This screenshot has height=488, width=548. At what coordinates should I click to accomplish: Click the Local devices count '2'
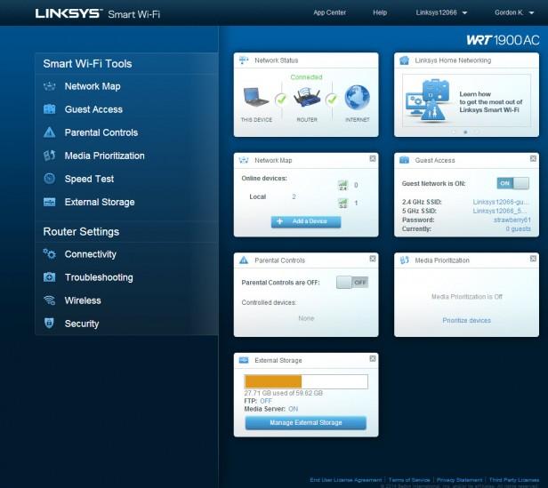coord(294,196)
